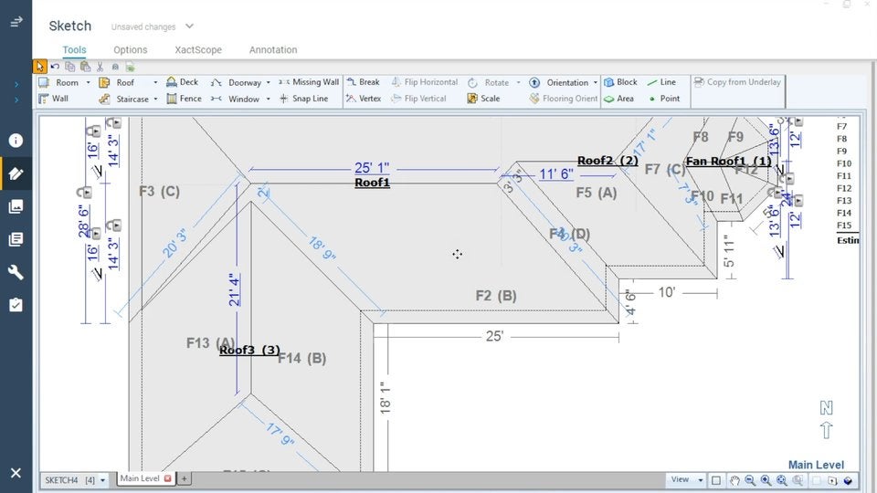Add a new level with plus button
Viewport: 877px width, 493px height.
pyautogui.click(x=184, y=478)
